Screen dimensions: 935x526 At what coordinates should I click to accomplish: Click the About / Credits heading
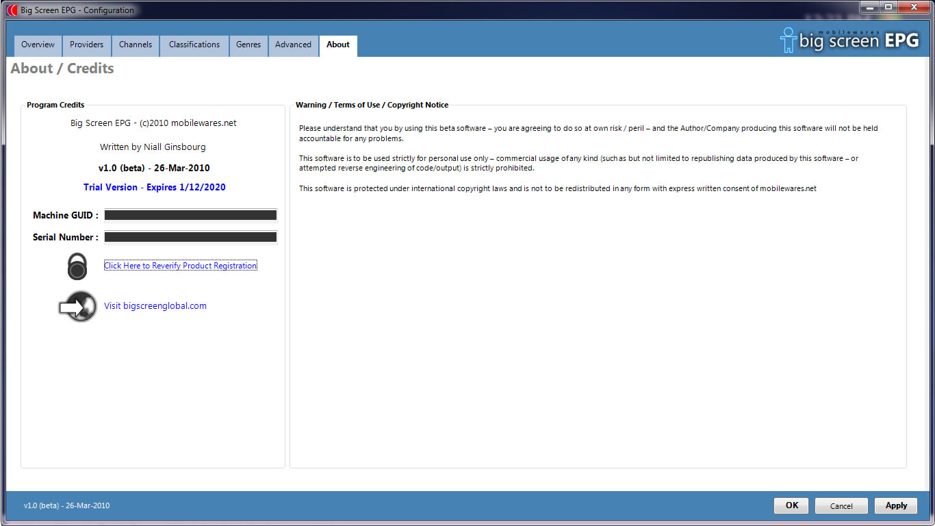click(62, 68)
